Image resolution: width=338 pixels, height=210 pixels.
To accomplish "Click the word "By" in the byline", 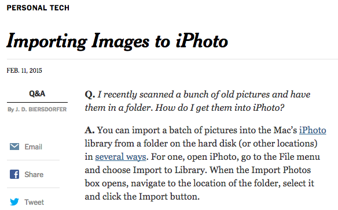I will pos(11,110).
